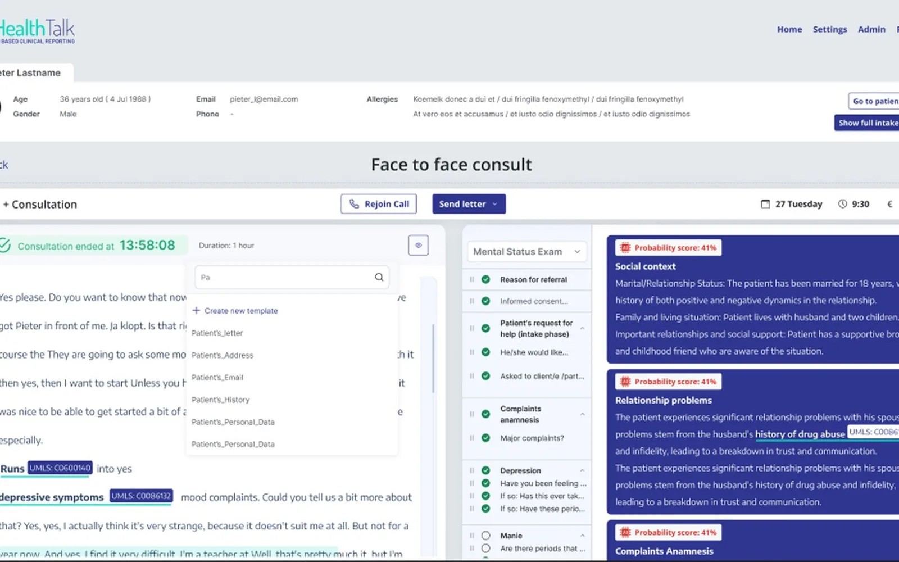The height and width of the screenshot is (562, 899).
Task: Open the Send letter dropdown arrow
Action: pos(495,204)
